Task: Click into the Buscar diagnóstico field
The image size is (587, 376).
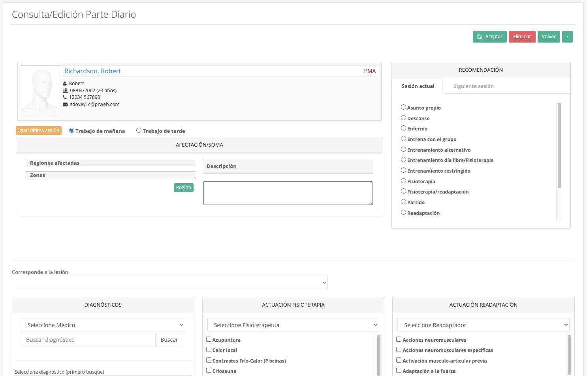Action: (88, 340)
